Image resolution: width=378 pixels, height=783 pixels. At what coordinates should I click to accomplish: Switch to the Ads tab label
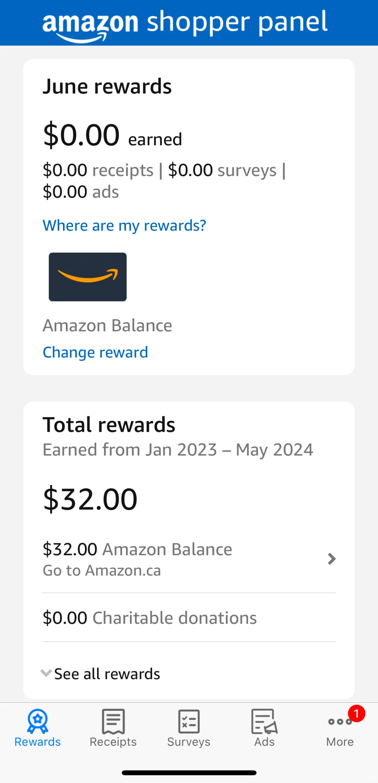264,742
